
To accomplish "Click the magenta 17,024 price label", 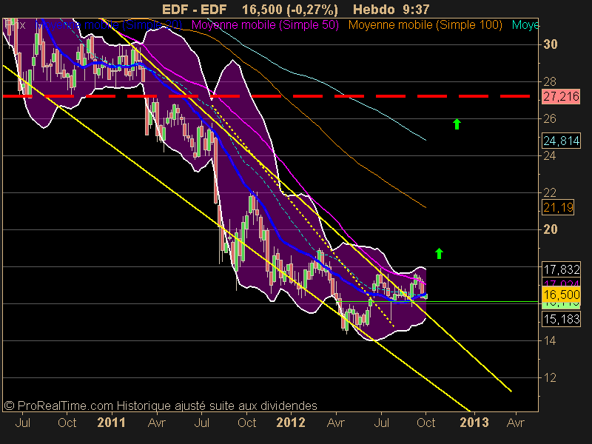I will pyautogui.click(x=561, y=283).
